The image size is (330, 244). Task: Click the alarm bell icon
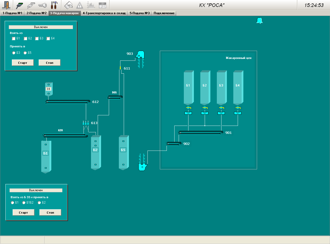259,21
